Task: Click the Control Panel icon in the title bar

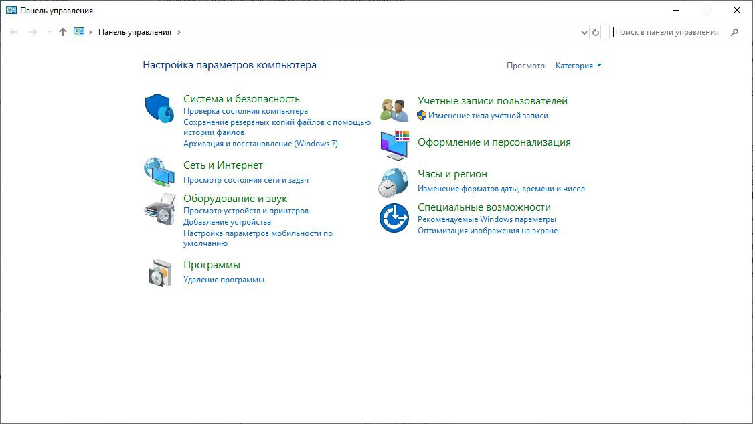Action: [11, 10]
